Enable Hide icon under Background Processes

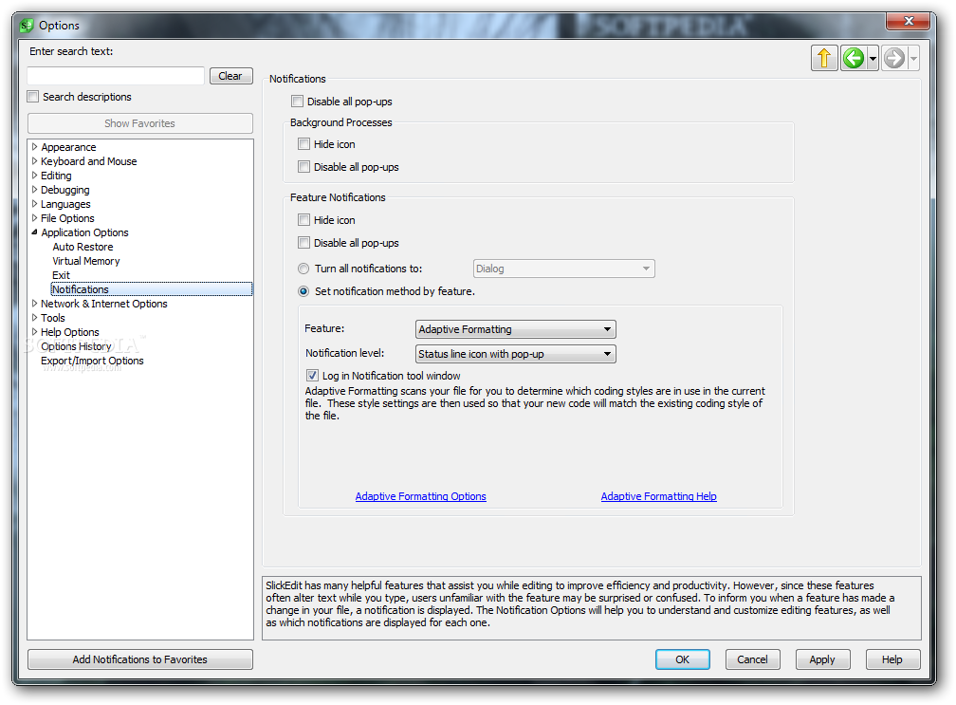click(x=303, y=144)
